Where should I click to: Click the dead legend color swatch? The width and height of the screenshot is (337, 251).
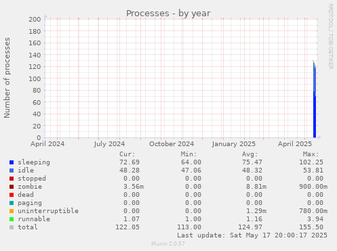pyautogui.click(x=12, y=195)
